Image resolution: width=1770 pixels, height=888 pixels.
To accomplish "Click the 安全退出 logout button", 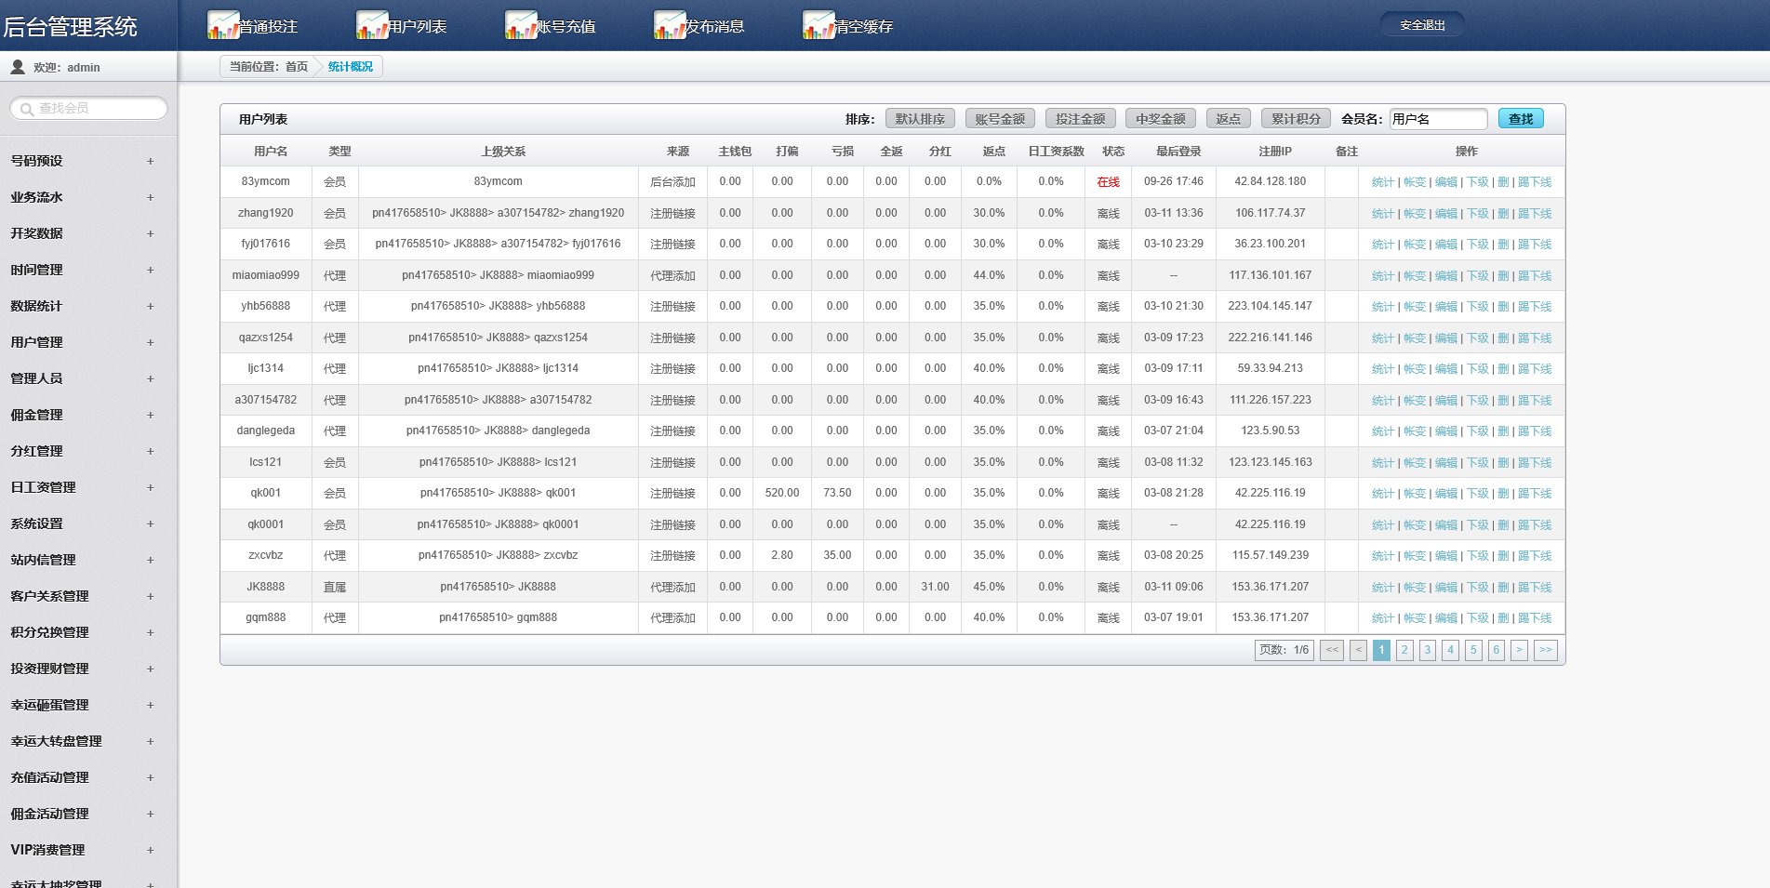I will click(x=1422, y=25).
